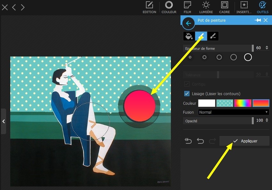Open the INSERTI... tab
The image size is (272, 190).
coord(244,7)
